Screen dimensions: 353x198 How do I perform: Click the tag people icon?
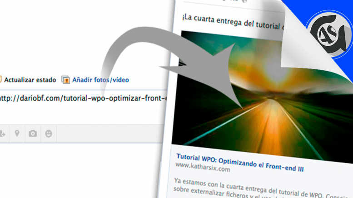[x=3, y=134]
